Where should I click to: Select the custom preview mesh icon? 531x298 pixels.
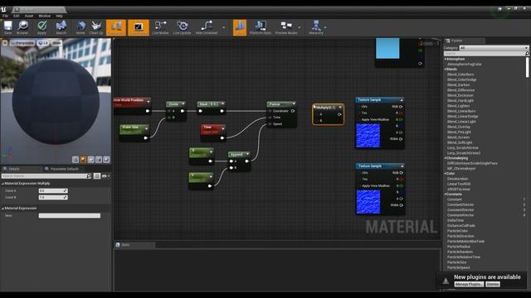(106, 160)
